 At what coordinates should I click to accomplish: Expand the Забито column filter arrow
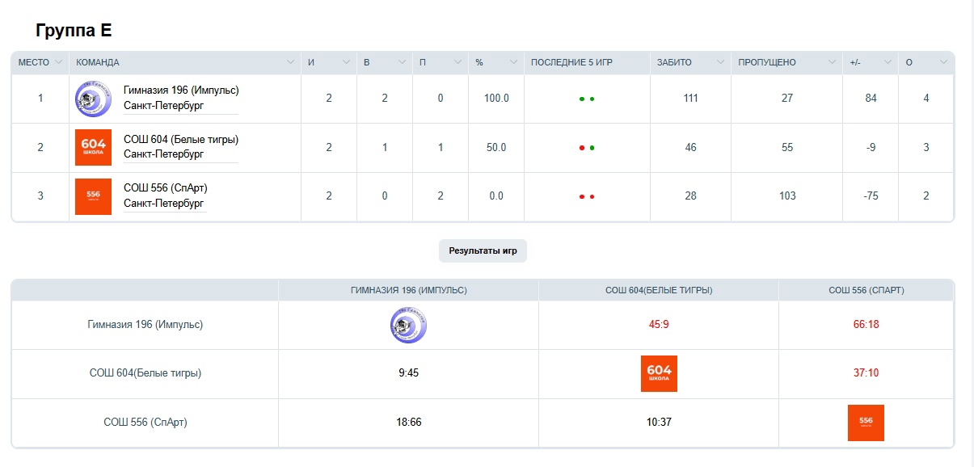pos(720,62)
